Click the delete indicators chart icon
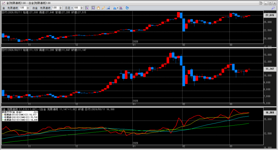Image resolution: width=278 pixels, height=150 pixels. [121, 8]
